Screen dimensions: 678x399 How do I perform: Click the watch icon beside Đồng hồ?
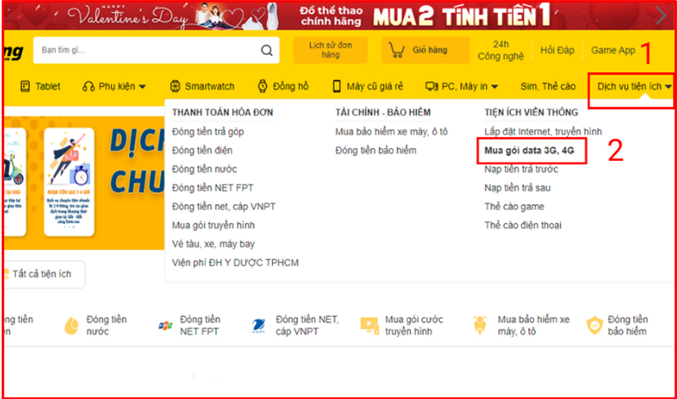[263, 86]
